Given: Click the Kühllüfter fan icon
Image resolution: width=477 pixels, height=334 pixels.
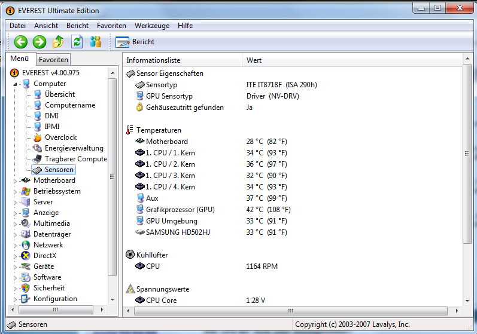Looking at the screenshot, I should [x=130, y=255].
